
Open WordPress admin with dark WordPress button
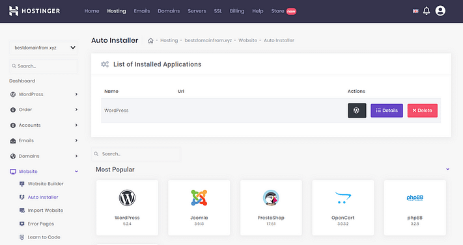click(357, 110)
